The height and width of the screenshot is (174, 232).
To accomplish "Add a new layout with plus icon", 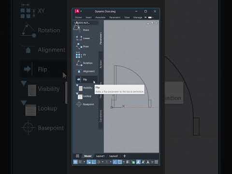I will (125, 156).
